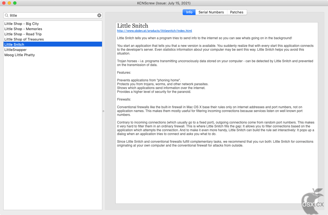Pick "LittleSnapper" from the results list
This screenshot has width=328, height=215.
click(53, 50)
